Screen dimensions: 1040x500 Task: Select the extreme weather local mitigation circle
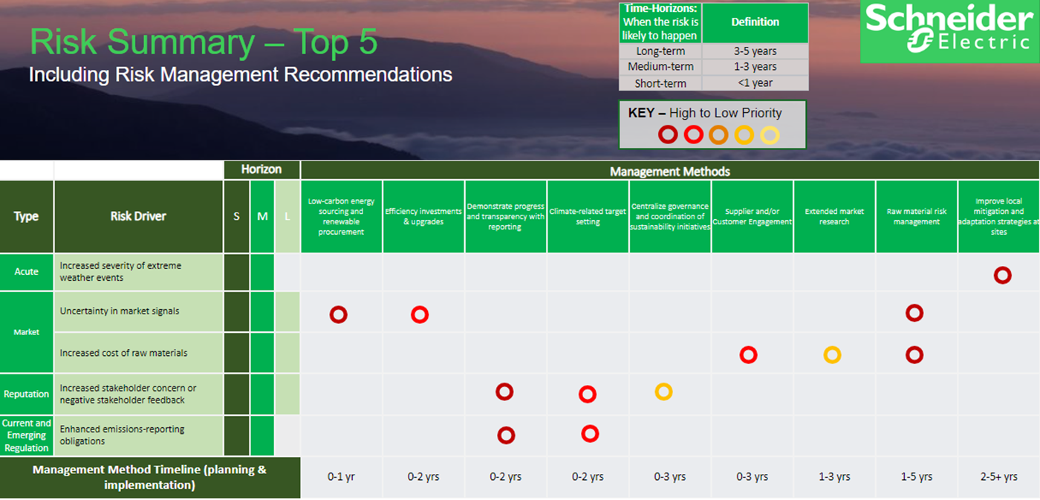(x=1002, y=276)
